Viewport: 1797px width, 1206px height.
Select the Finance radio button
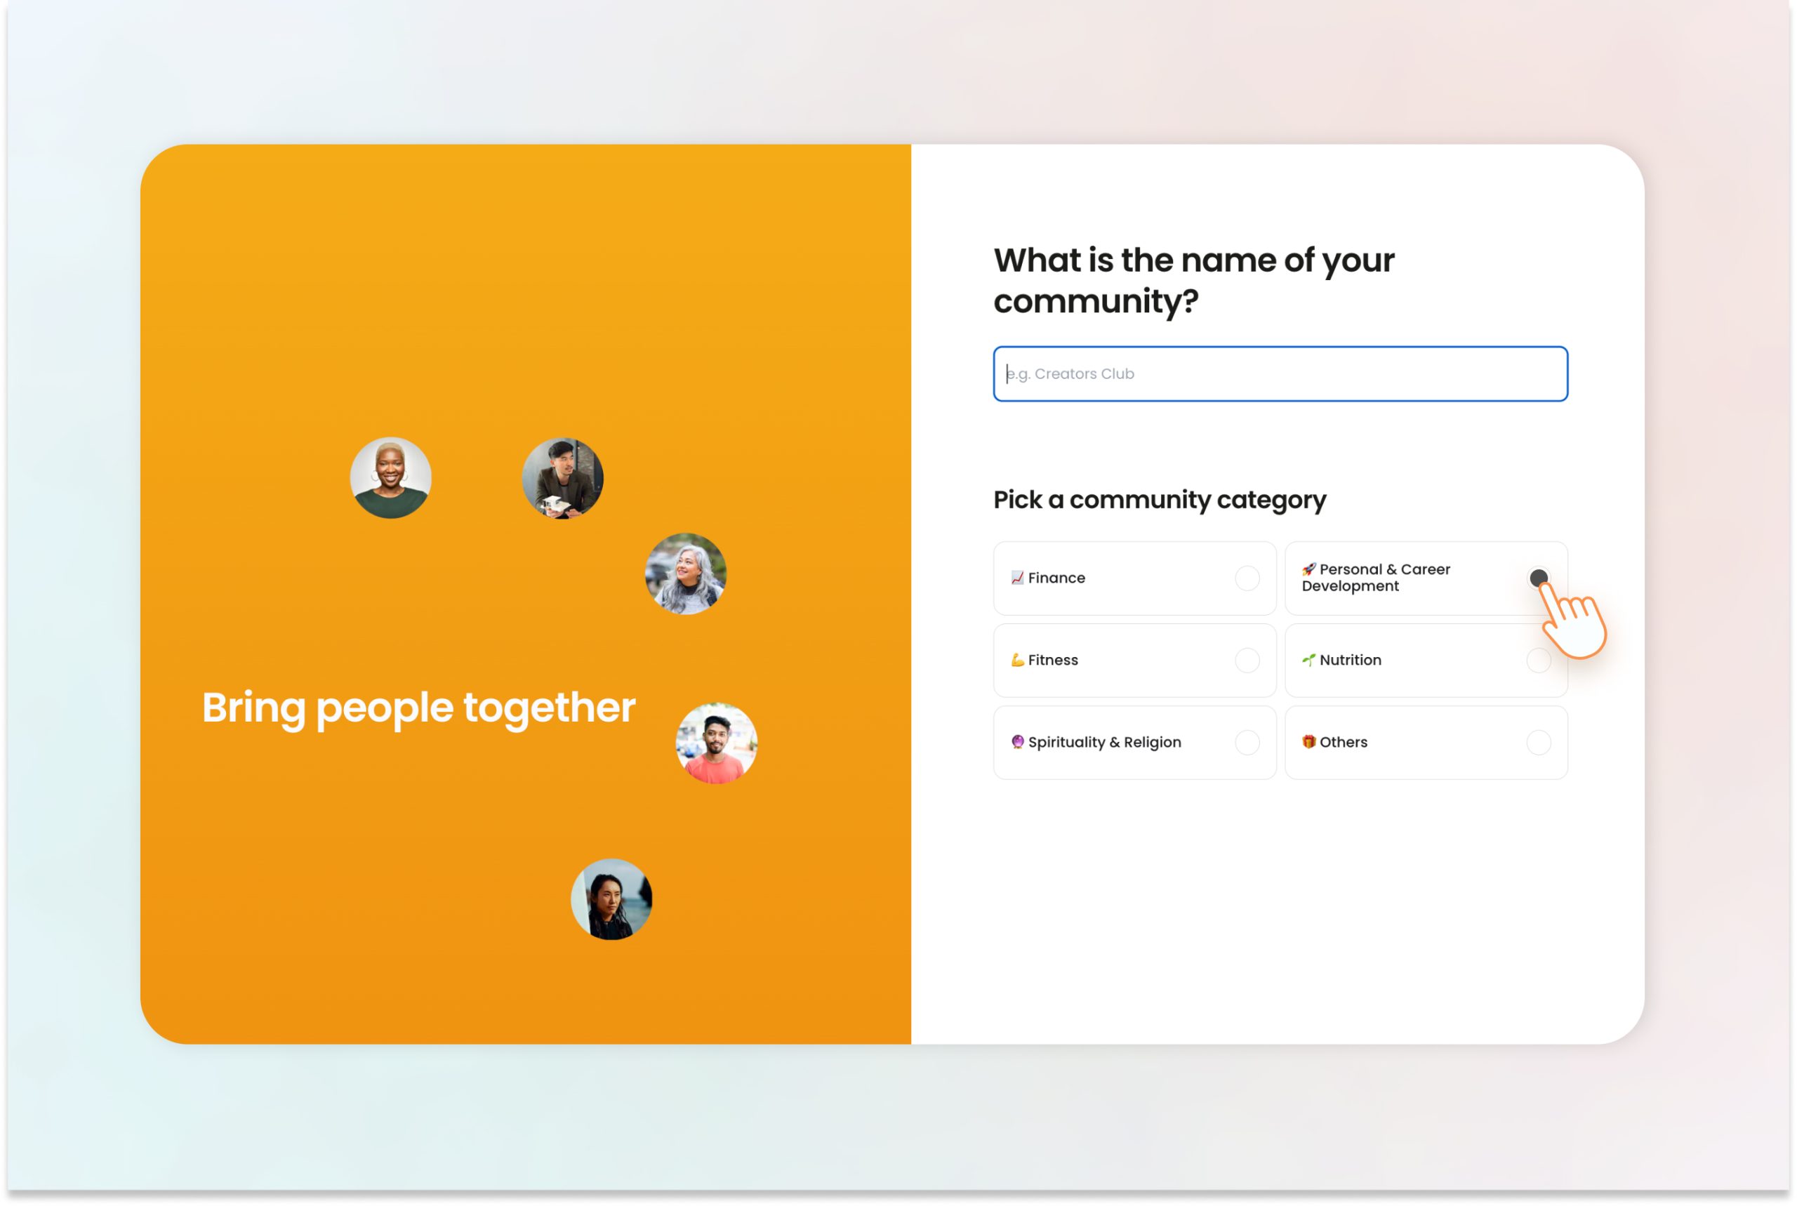1247,578
